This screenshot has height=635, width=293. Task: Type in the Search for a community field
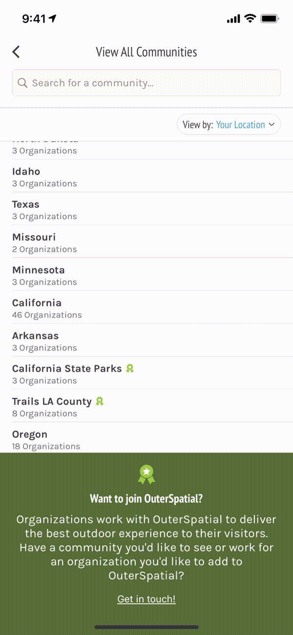[151, 83]
